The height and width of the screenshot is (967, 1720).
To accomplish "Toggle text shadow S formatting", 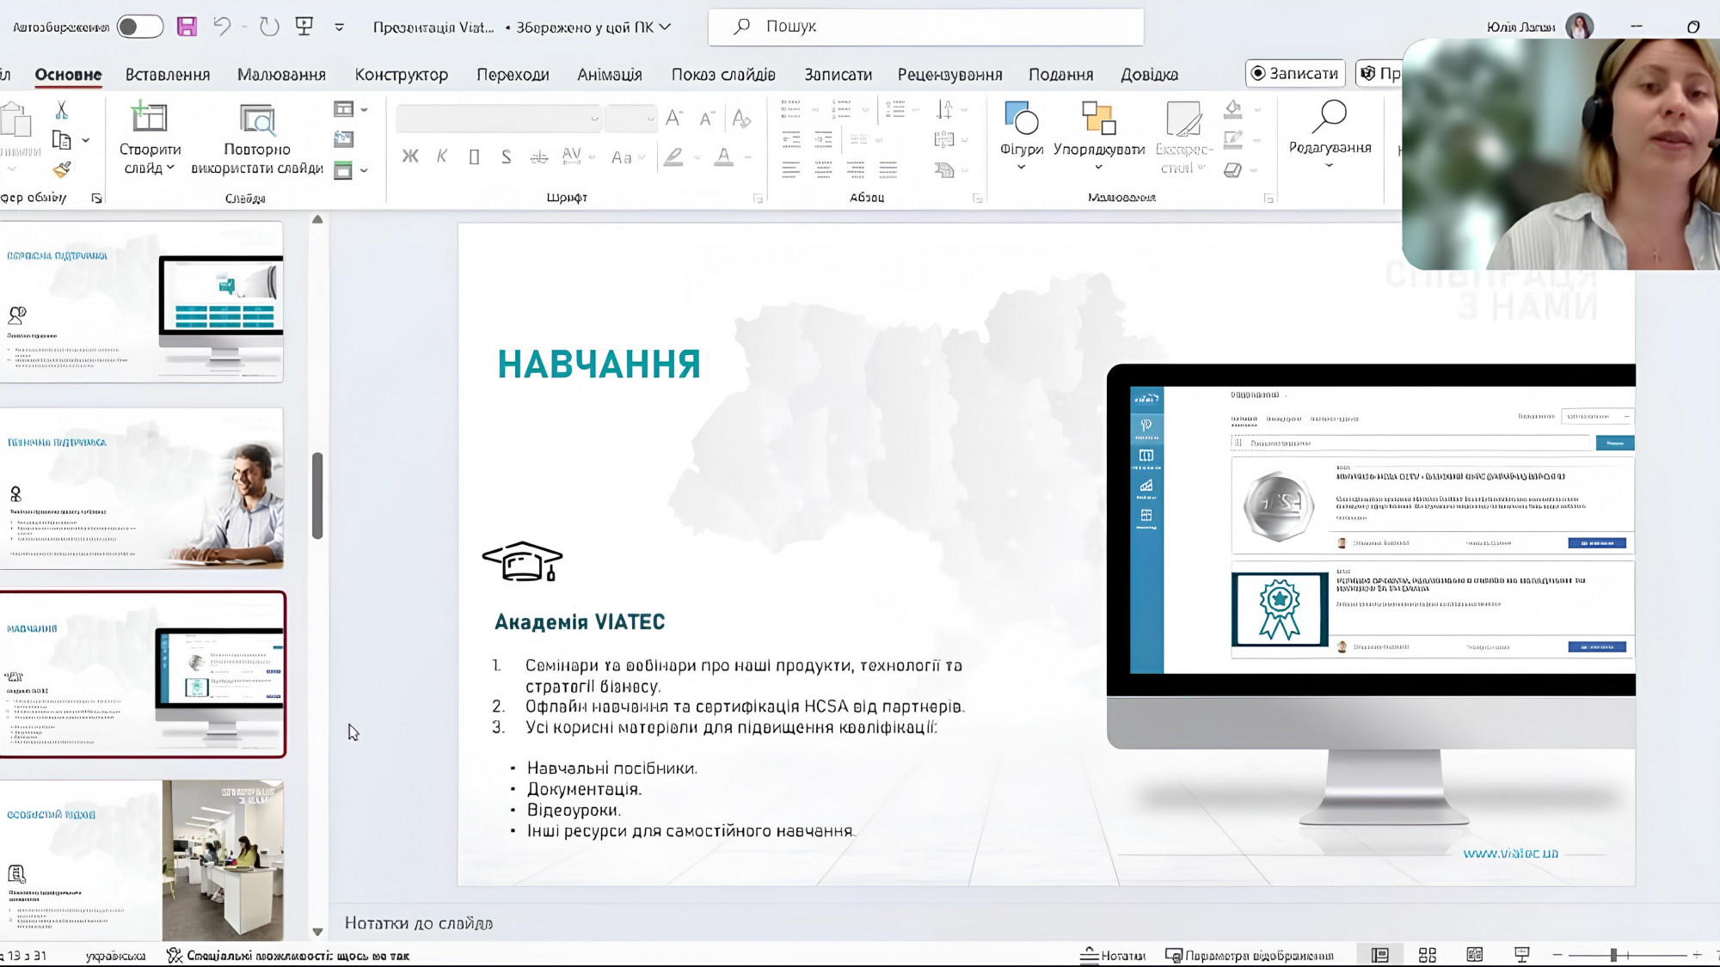I will tap(506, 156).
